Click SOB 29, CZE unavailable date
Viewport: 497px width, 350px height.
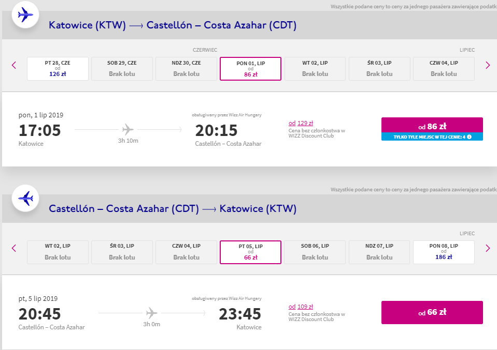(x=122, y=69)
